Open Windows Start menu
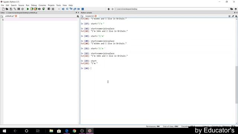The height and width of the screenshot is (134, 238). pyautogui.click(x=4, y=131)
